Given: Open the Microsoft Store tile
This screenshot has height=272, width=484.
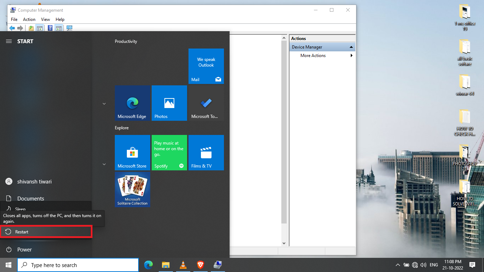Looking at the screenshot, I should [133, 153].
